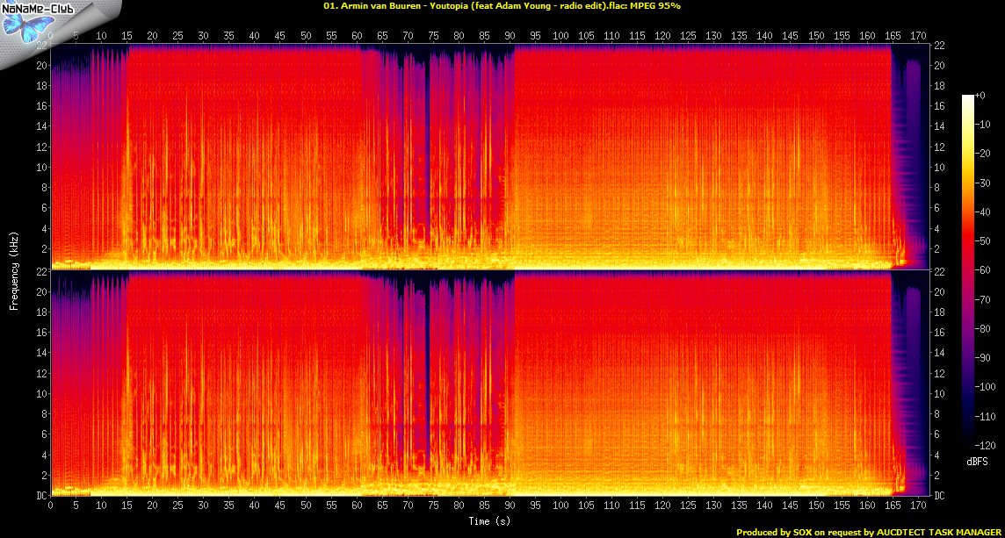Click the 0 tick on the bottom time axis
The width and height of the screenshot is (1005, 538).
[x=50, y=506]
